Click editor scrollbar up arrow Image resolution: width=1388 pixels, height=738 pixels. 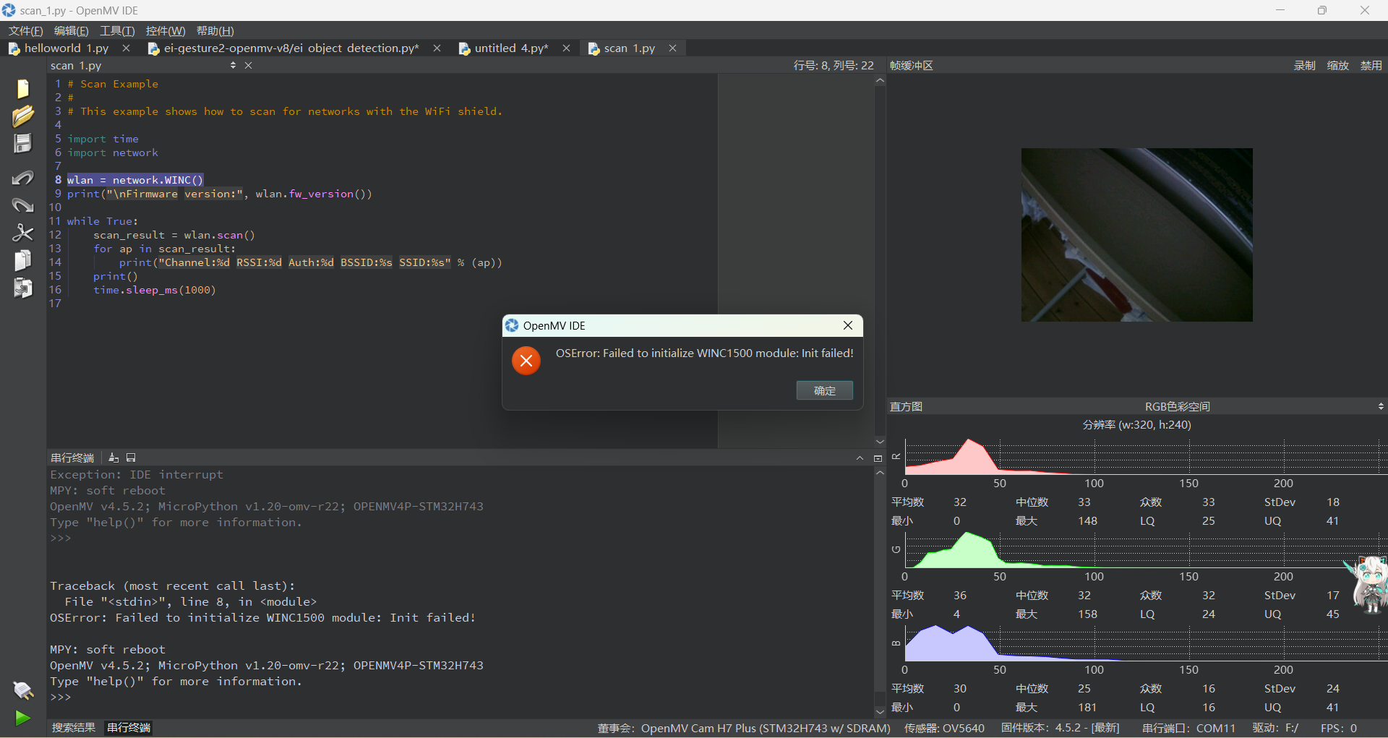tap(880, 81)
